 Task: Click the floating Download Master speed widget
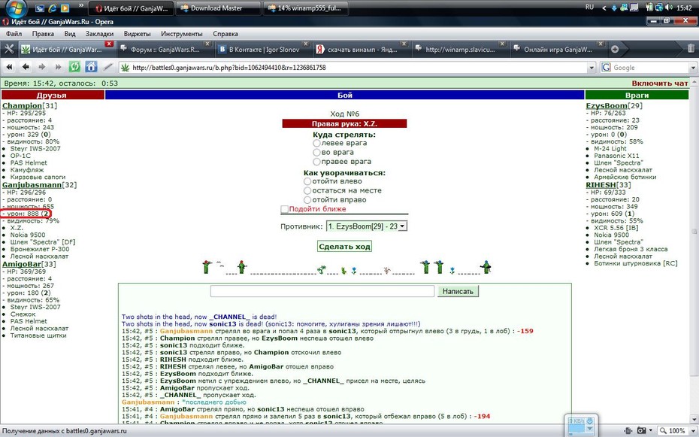click(x=581, y=425)
